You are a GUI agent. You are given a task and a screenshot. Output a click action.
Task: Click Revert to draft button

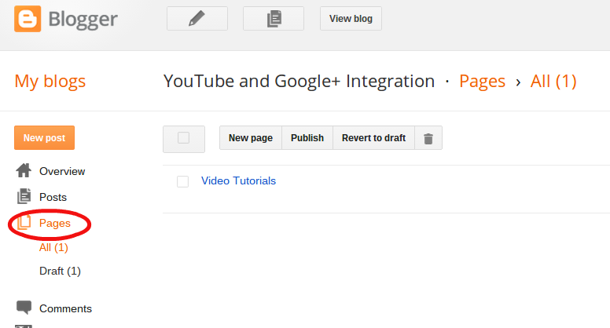(374, 138)
